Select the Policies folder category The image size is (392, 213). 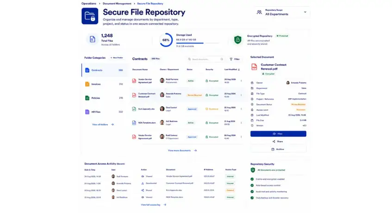point(105,98)
